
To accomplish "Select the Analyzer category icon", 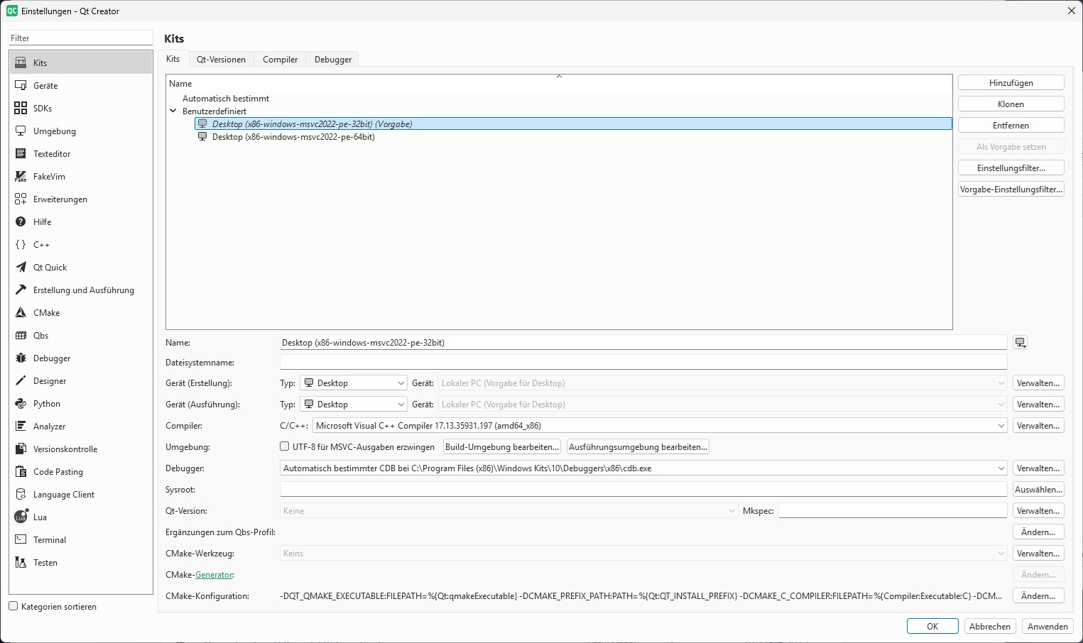I will pyautogui.click(x=21, y=426).
